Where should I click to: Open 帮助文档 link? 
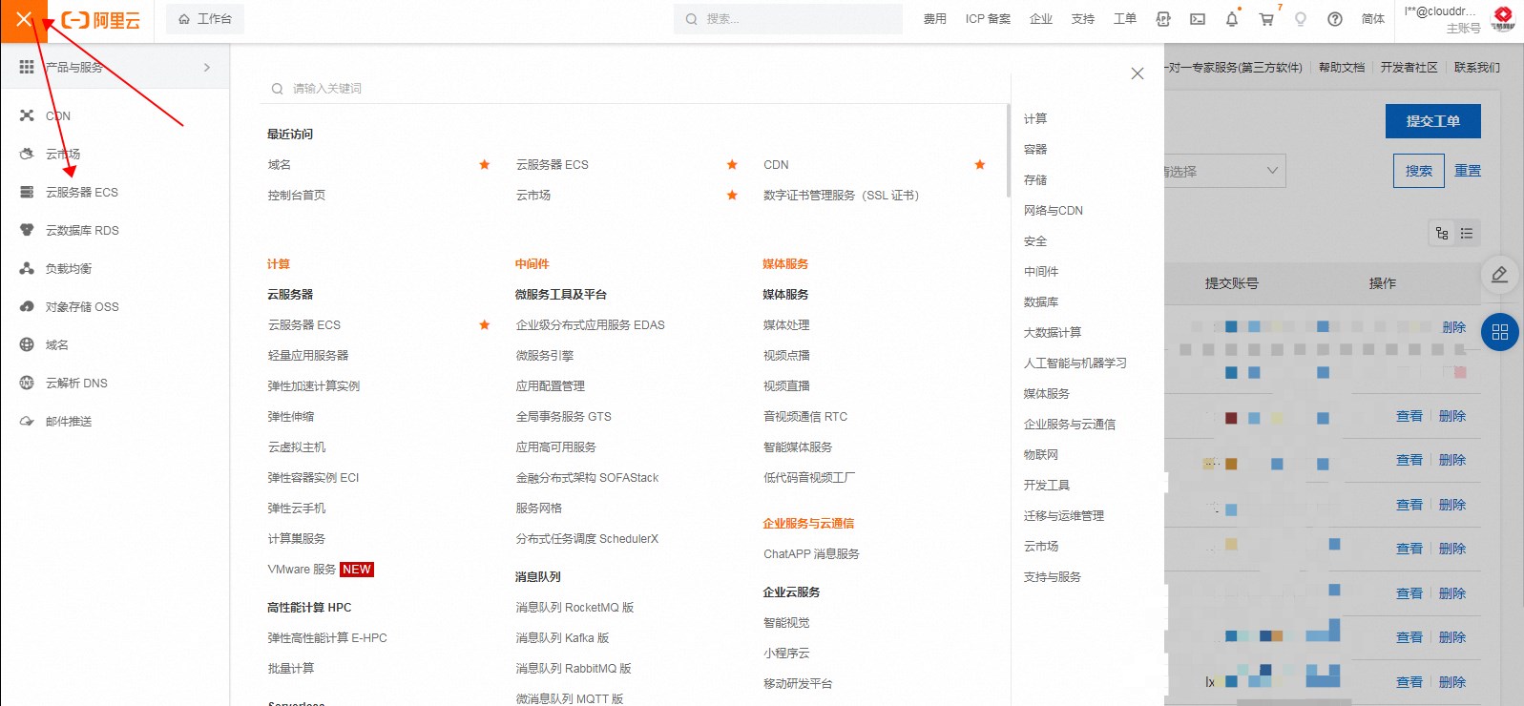[1342, 68]
